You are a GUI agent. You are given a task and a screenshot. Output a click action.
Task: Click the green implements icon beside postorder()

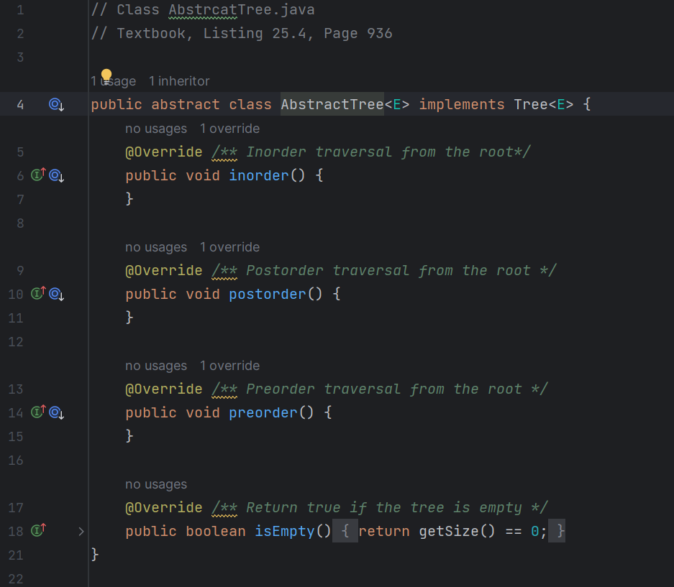(x=36, y=293)
